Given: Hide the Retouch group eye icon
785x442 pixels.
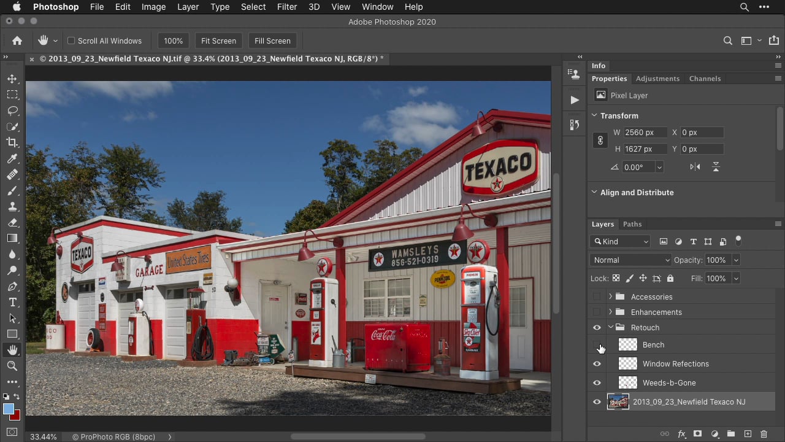Looking at the screenshot, I should point(597,328).
